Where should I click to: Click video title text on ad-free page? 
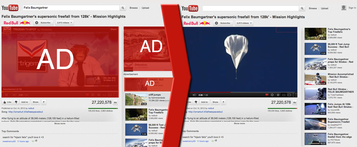tap(243, 17)
